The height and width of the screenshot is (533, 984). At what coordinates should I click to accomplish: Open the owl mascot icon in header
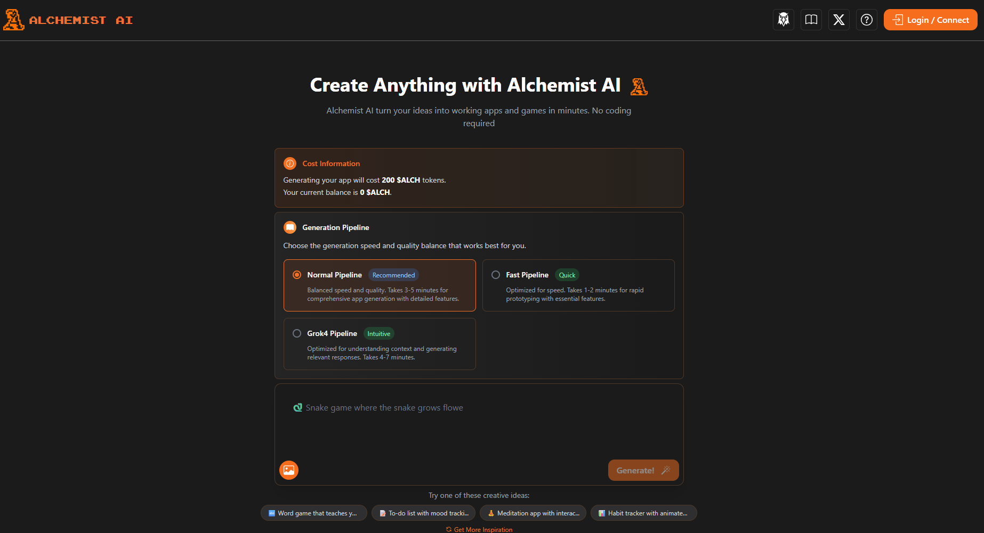pyautogui.click(x=784, y=20)
